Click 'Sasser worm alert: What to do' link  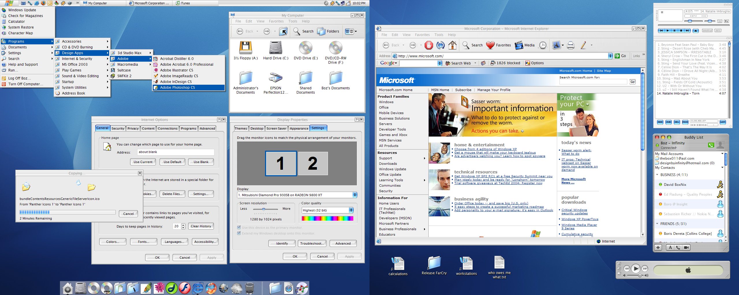tap(576, 152)
